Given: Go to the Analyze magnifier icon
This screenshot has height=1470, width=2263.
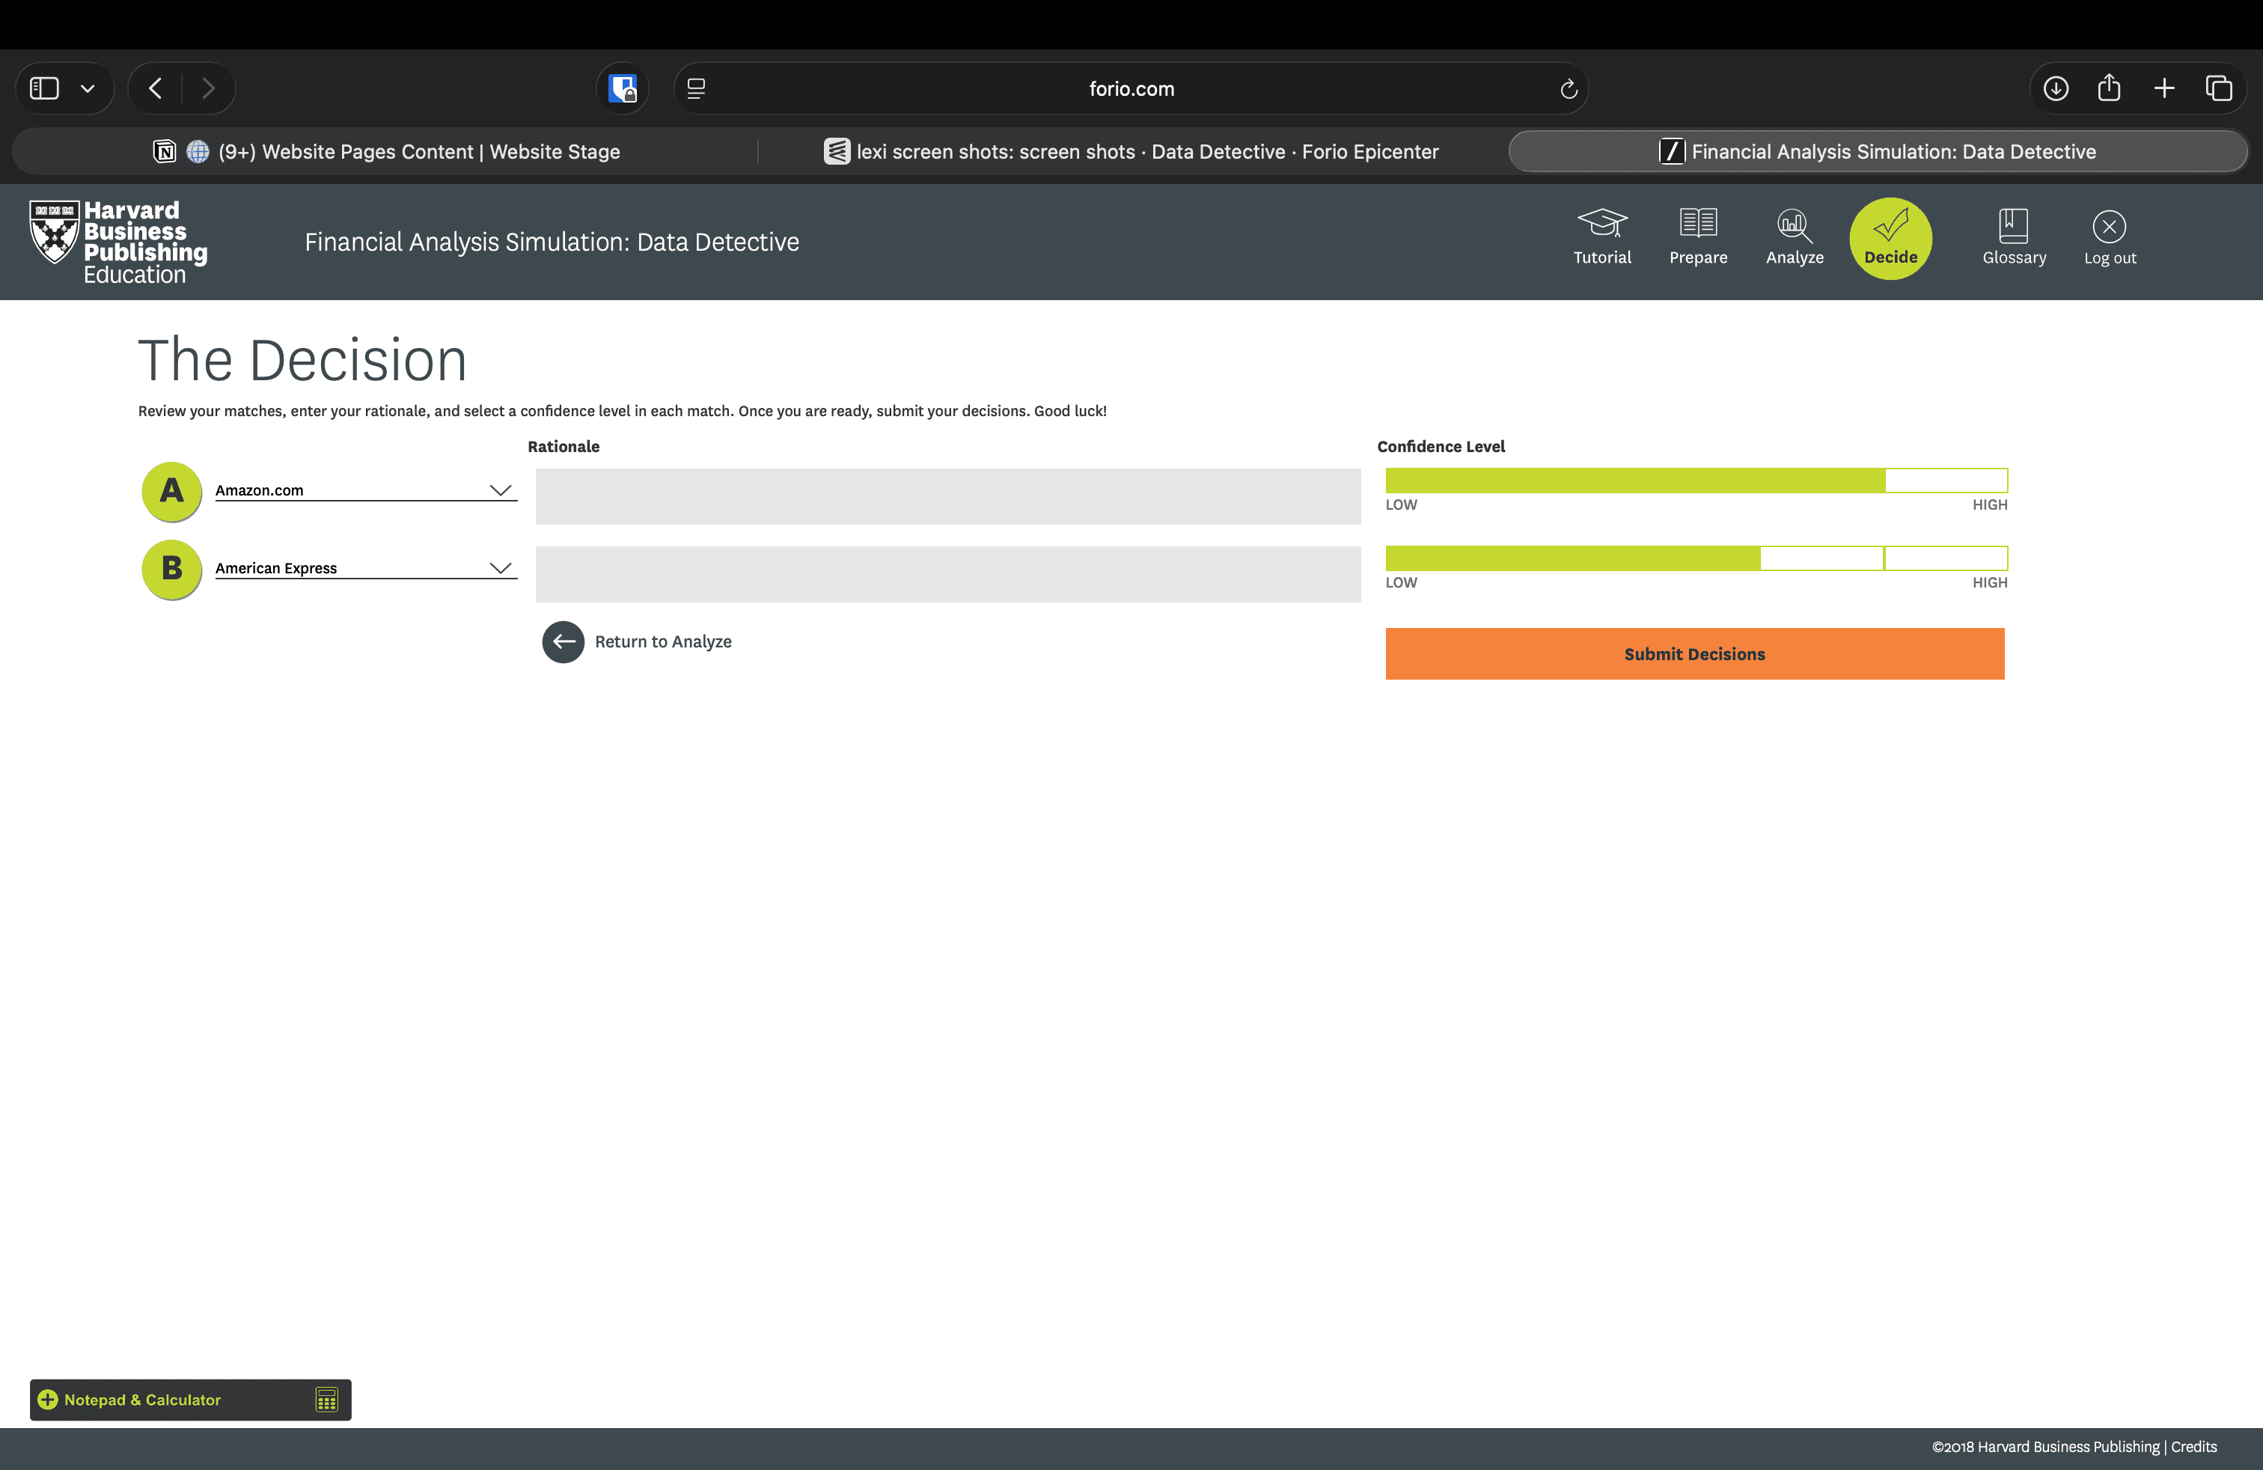Looking at the screenshot, I should point(1793,226).
